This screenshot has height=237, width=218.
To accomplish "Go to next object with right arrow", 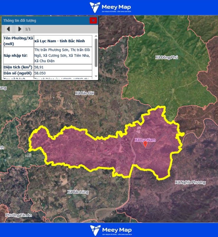I will coord(19,29).
